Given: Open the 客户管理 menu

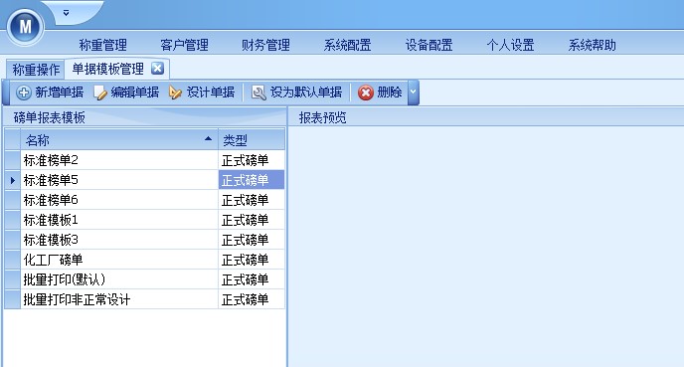Looking at the screenshot, I should (x=184, y=45).
